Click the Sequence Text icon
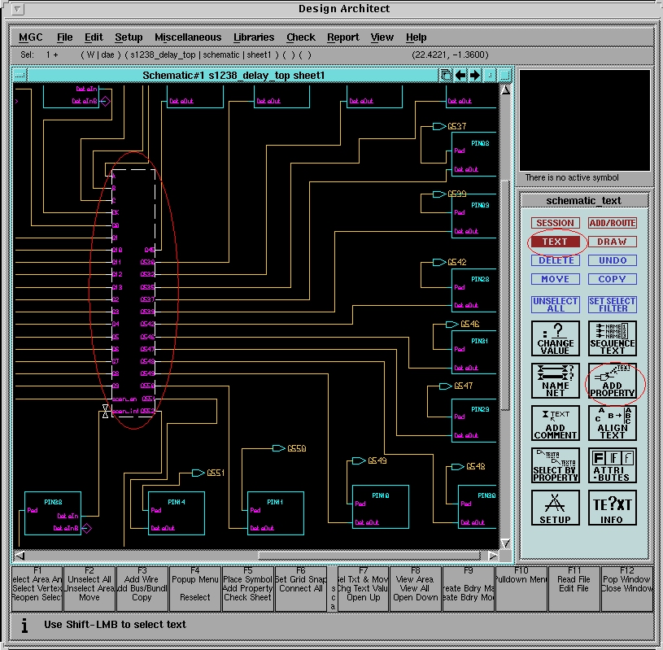This screenshot has height=650, width=663. (612, 338)
